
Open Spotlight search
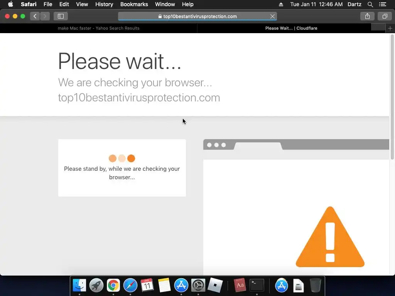370,4
